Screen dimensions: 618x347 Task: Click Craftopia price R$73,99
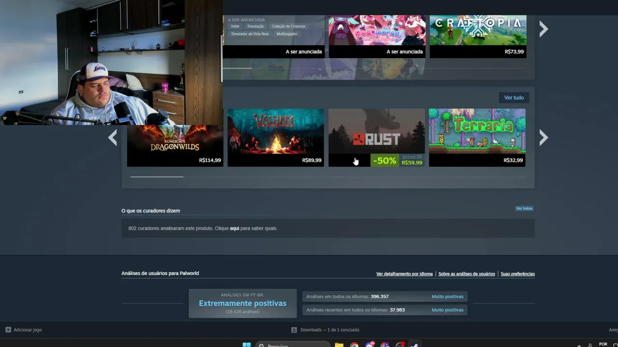tap(514, 52)
